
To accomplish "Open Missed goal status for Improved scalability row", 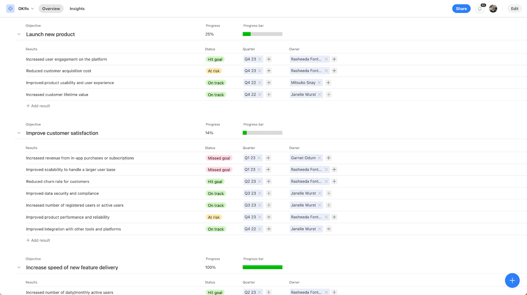I will coord(219,170).
